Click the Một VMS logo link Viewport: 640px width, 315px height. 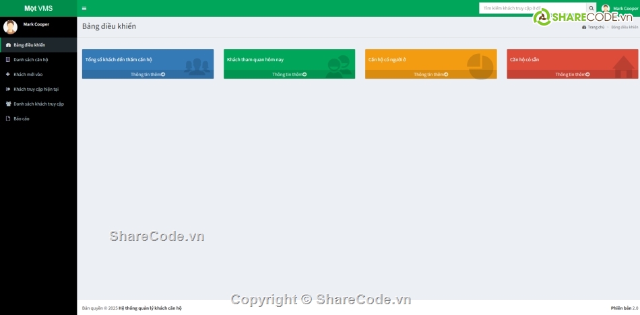[38, 8]
